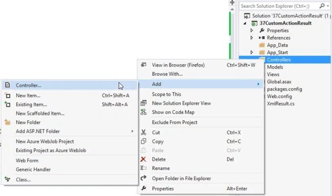This screenshot has width=332, height=196.
Task: Click Open Folder in File Explorer arrow icon
Action: tap(144, 178)
